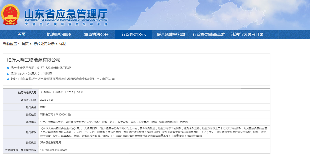Click the date value 2025-03-28
Image resolution: width=310 pixels, height=167 pixels.
pyautogui.click(x=47, y=100)
